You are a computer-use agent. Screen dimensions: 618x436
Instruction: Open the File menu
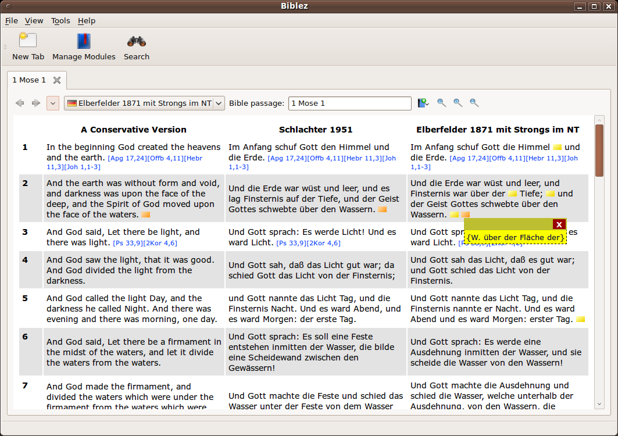click(x=12, y=20)
